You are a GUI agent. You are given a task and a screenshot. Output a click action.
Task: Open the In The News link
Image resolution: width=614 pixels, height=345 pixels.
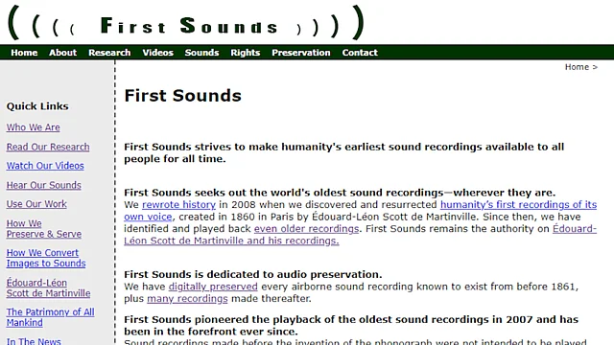click(34, 341)
